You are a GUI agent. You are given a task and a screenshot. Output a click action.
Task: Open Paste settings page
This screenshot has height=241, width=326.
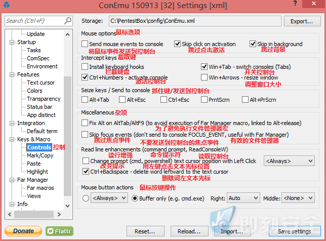pos(34,164)
